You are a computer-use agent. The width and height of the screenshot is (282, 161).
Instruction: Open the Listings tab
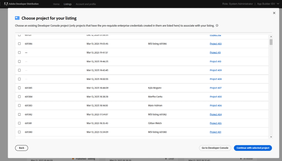coord(68,4)
